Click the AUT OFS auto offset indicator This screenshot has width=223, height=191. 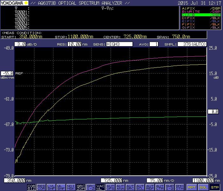click(x=110, y=187)
